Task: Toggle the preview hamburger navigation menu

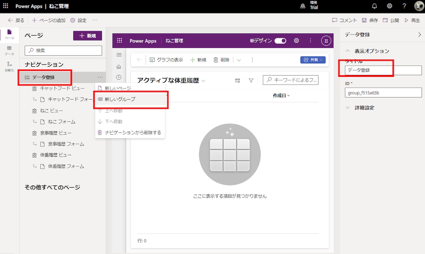Action: (119, 55)
